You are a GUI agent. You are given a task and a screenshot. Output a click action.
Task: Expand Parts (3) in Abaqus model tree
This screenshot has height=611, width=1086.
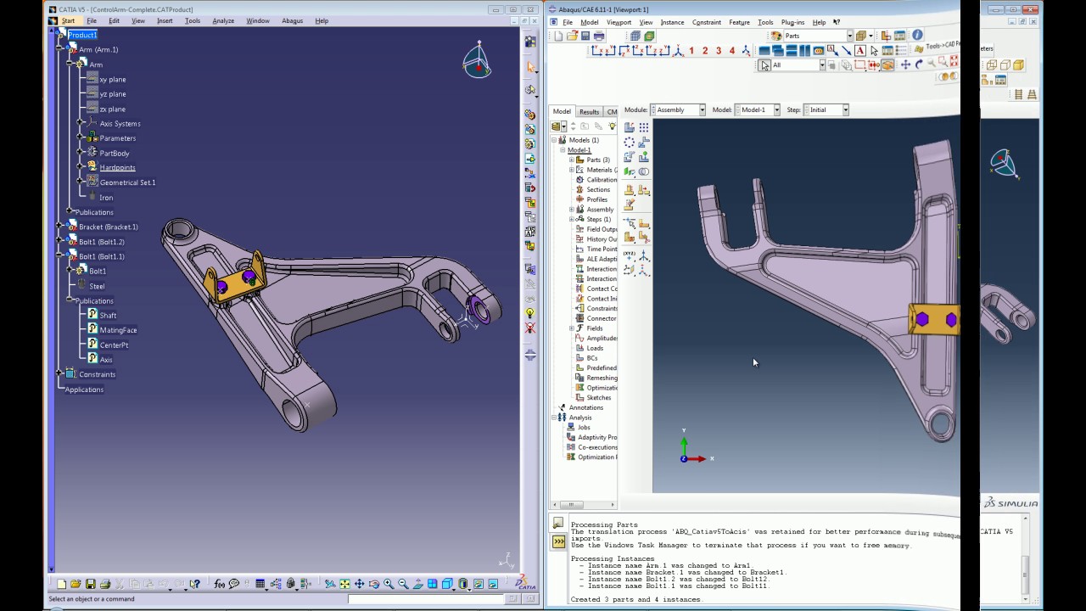(571, 160)
